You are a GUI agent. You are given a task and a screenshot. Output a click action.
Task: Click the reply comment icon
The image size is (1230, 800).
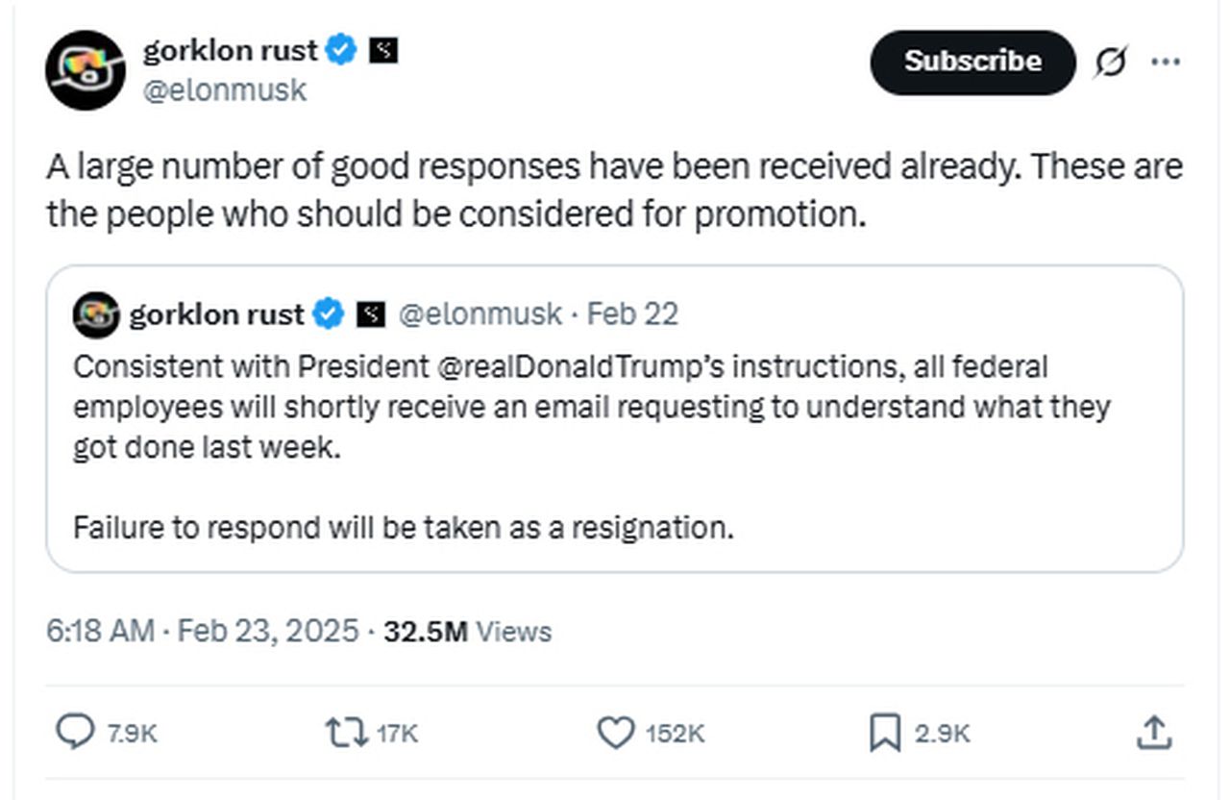tap(74, 734)
